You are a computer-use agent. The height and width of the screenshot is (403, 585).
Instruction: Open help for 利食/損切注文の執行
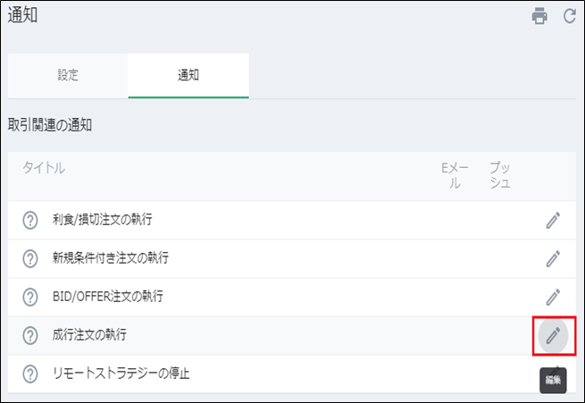click(x=30, y=220)
